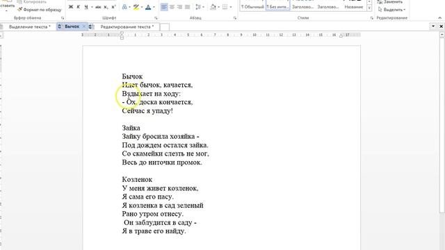
Task: Apply underline (Ч) to text
Action: [x=86, y=7]
